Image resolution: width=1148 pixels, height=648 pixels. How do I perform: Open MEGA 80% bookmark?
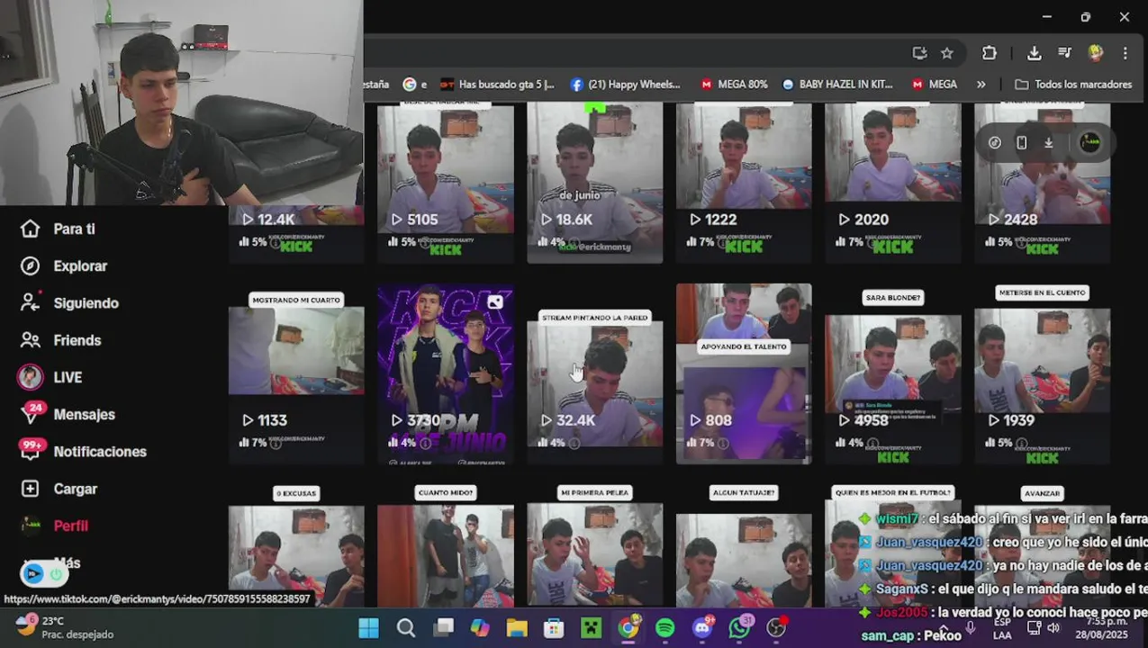(x=734, y=84)
